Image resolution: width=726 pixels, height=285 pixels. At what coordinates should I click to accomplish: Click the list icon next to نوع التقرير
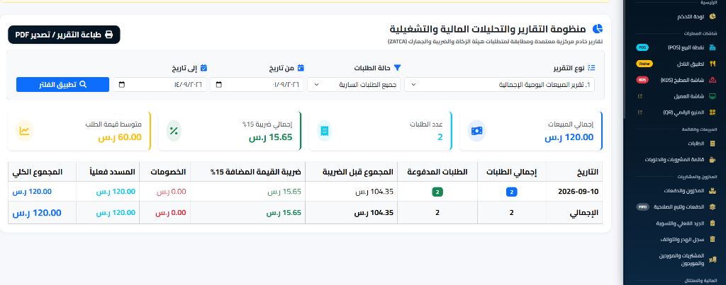point(591,68)
